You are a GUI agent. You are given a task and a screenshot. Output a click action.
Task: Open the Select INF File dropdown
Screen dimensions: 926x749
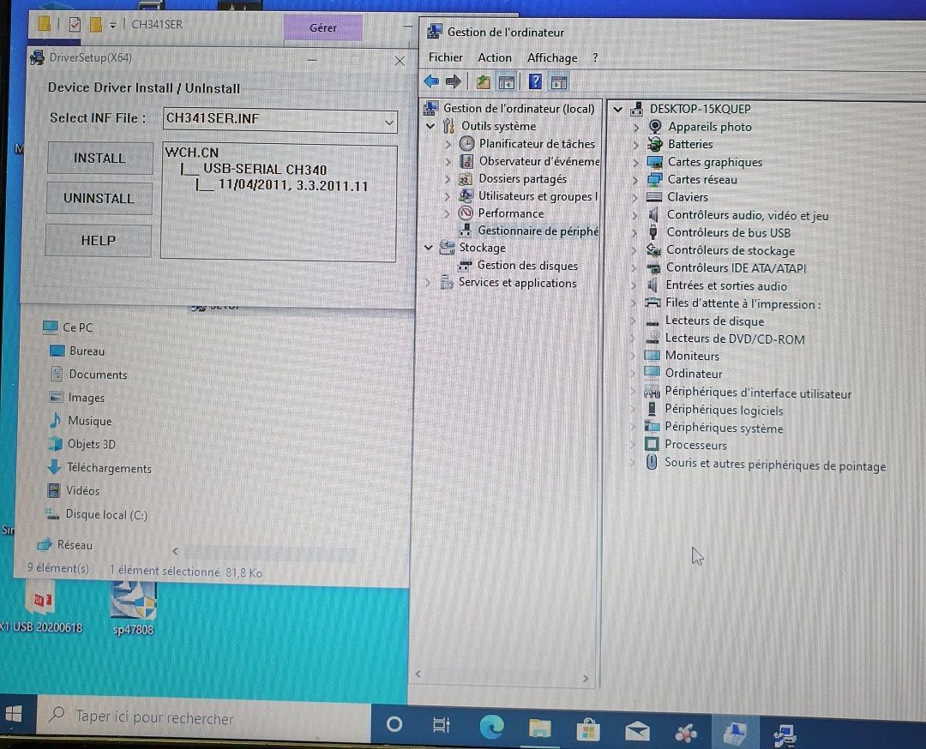click(389, 123)
